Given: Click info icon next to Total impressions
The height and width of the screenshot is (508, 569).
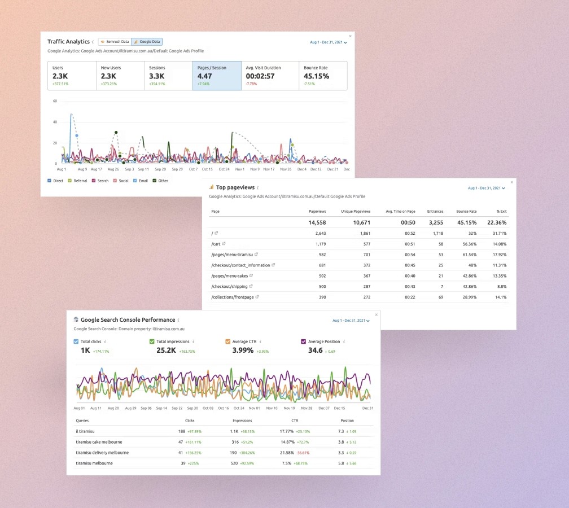Looking at the screenshot, I should click(193, 342).
